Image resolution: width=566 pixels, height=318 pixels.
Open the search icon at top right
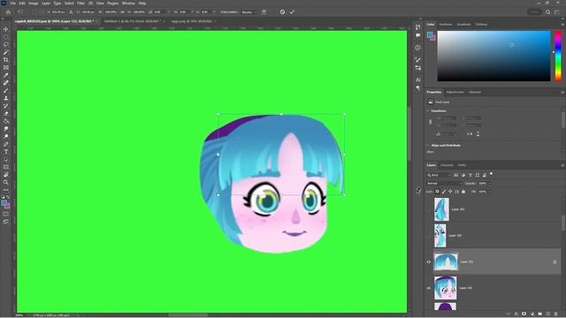547,11
